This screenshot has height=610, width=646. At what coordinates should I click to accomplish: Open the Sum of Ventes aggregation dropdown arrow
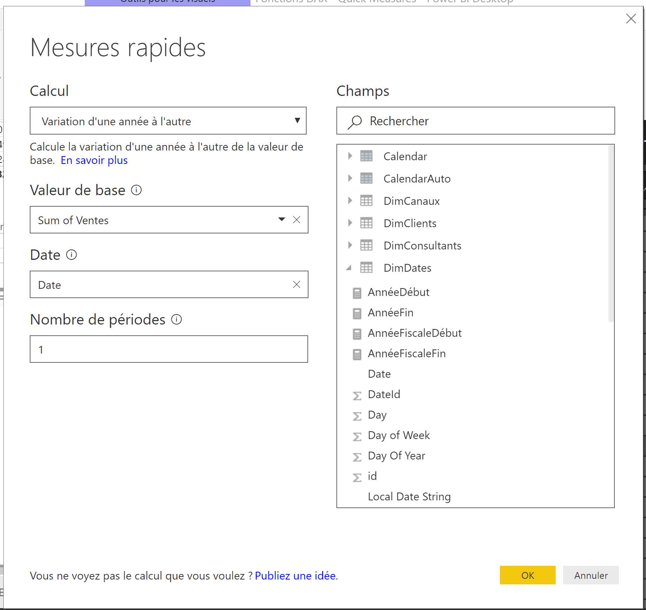tap(282, 219)
